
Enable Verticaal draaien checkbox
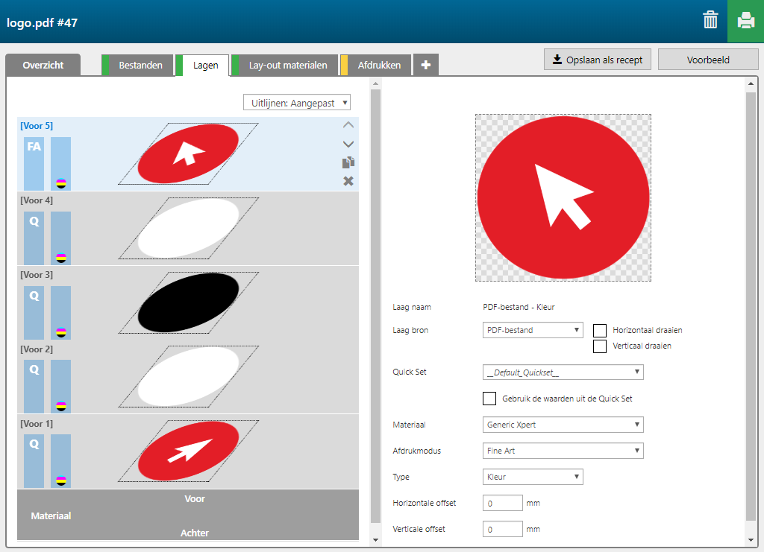(x=600, y=346)
